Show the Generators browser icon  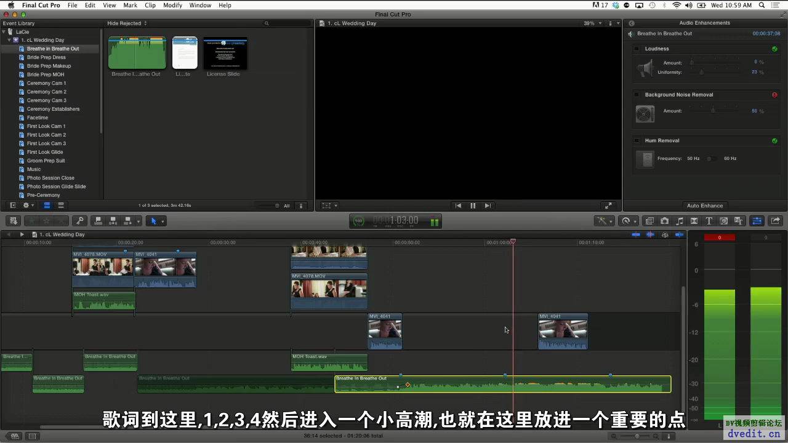pos(723,221)
